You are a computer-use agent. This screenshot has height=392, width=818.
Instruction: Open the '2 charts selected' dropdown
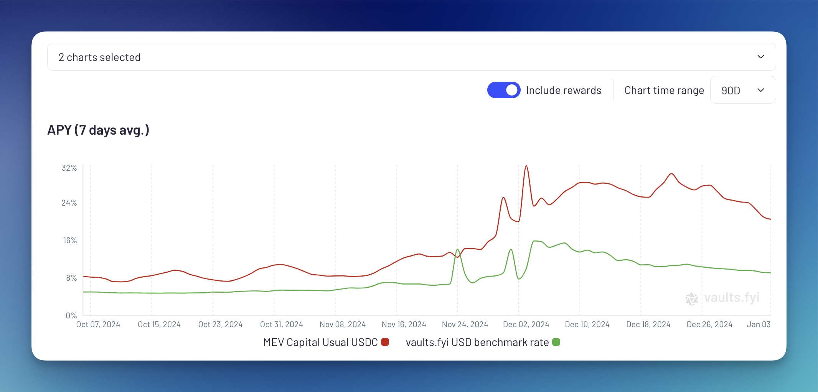(411, 57)
